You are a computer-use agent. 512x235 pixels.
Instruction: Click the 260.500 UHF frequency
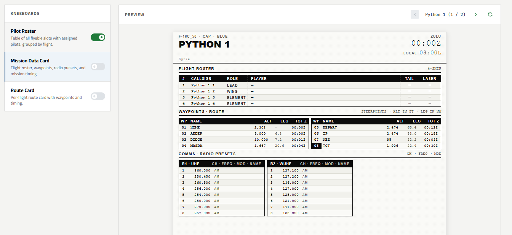click(x=202, y=183)
